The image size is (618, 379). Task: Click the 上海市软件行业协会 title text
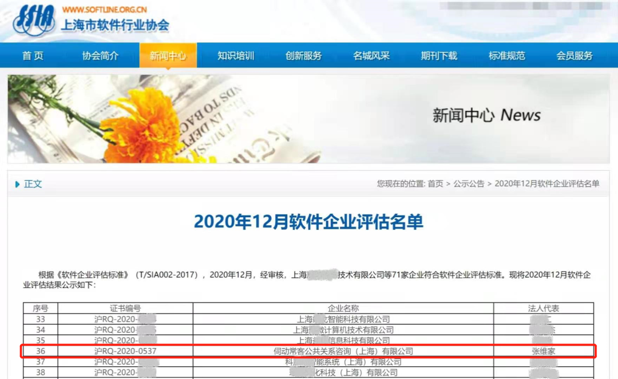point(115,26)
